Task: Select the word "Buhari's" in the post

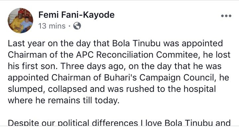Action: tap(120, 78)
